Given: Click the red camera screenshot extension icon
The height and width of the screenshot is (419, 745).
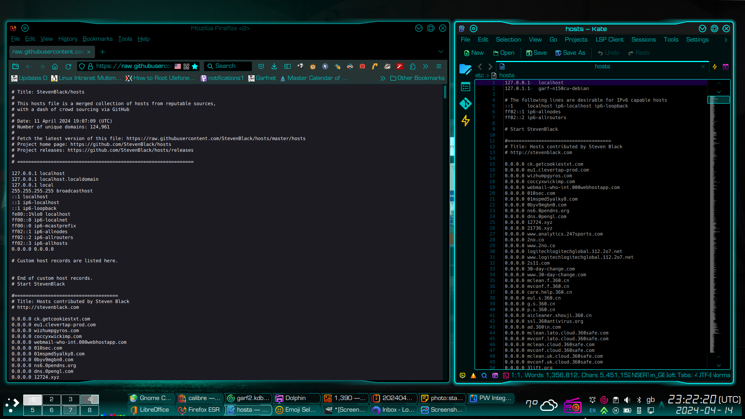Looking at the screenshot, I should (362, 66).
